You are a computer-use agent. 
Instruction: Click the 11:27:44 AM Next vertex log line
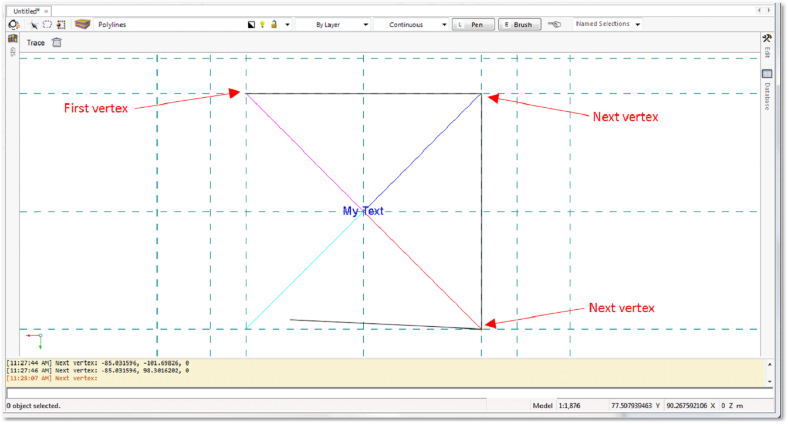pos(97,363)
